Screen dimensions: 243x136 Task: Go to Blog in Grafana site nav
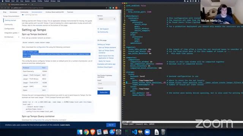coord(5,12)
